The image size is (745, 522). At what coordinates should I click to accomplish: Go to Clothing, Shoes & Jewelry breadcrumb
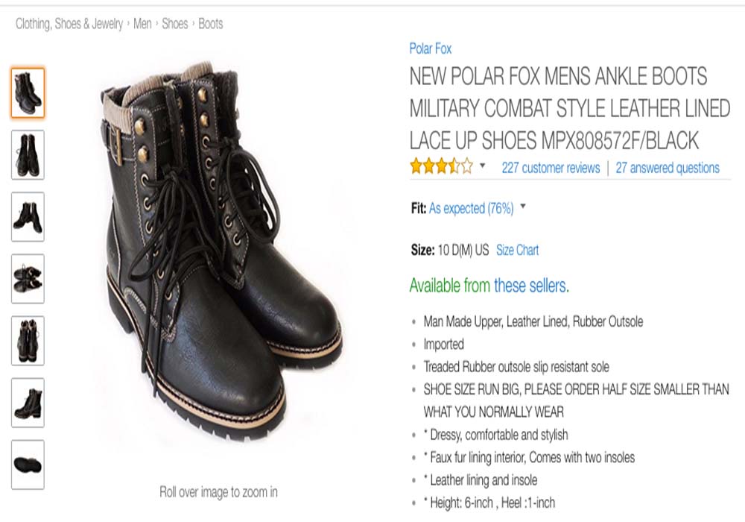(x=69, y=24)
